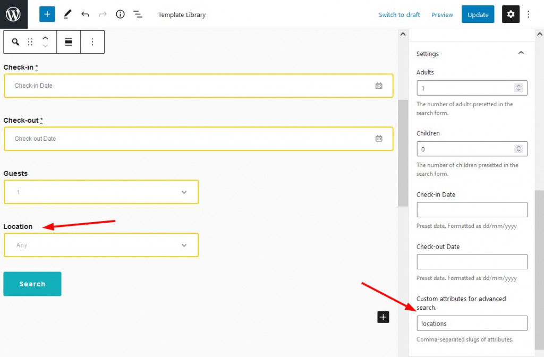This screenshot has width=544, height=357.
Task: Open the WordPress logo menu
Action: [13, 14]
